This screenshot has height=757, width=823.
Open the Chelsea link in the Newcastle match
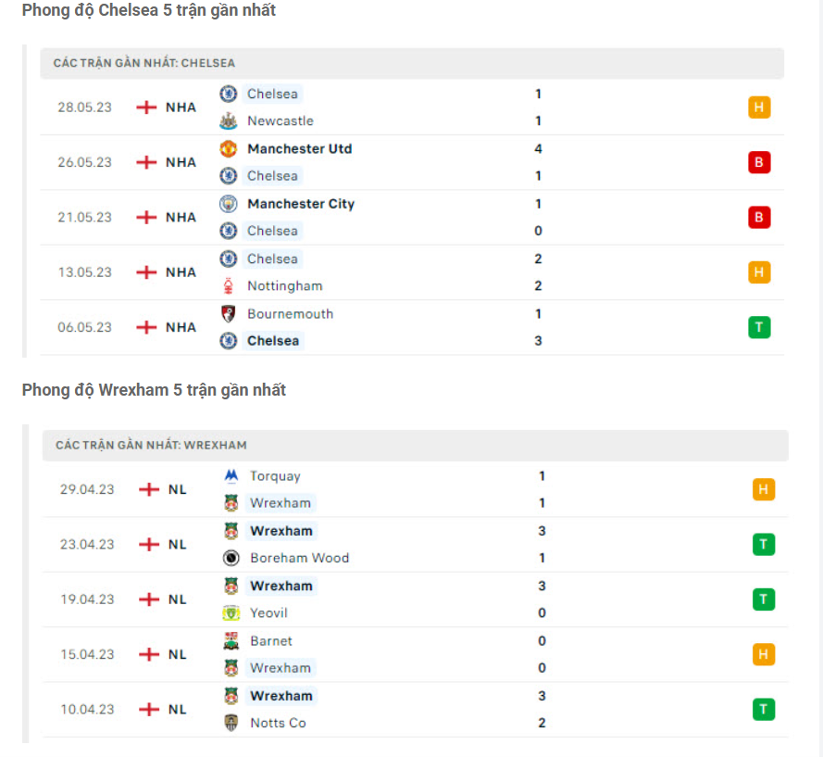click(272, 94)
